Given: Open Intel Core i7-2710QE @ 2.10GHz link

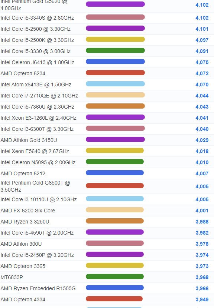Looking at the screenshot, I should [x=39, y=96].
